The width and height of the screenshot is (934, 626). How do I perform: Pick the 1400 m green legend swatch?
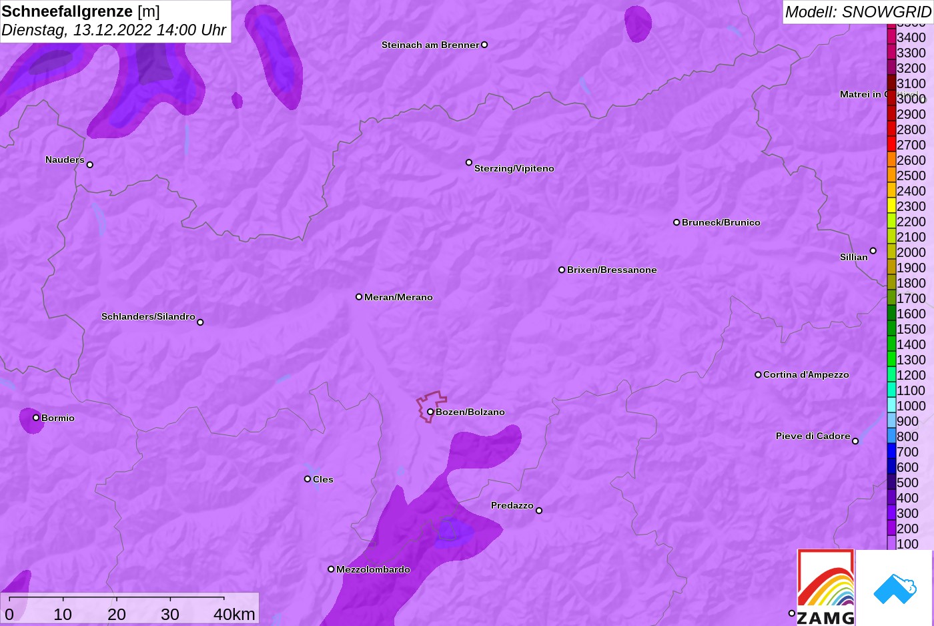coord(891,344)
